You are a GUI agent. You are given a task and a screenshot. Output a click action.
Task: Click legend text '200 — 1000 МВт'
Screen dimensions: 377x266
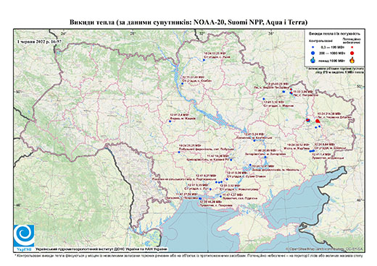point(331,53)
